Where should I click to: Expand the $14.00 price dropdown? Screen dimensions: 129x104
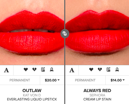(x=118, y=80)
